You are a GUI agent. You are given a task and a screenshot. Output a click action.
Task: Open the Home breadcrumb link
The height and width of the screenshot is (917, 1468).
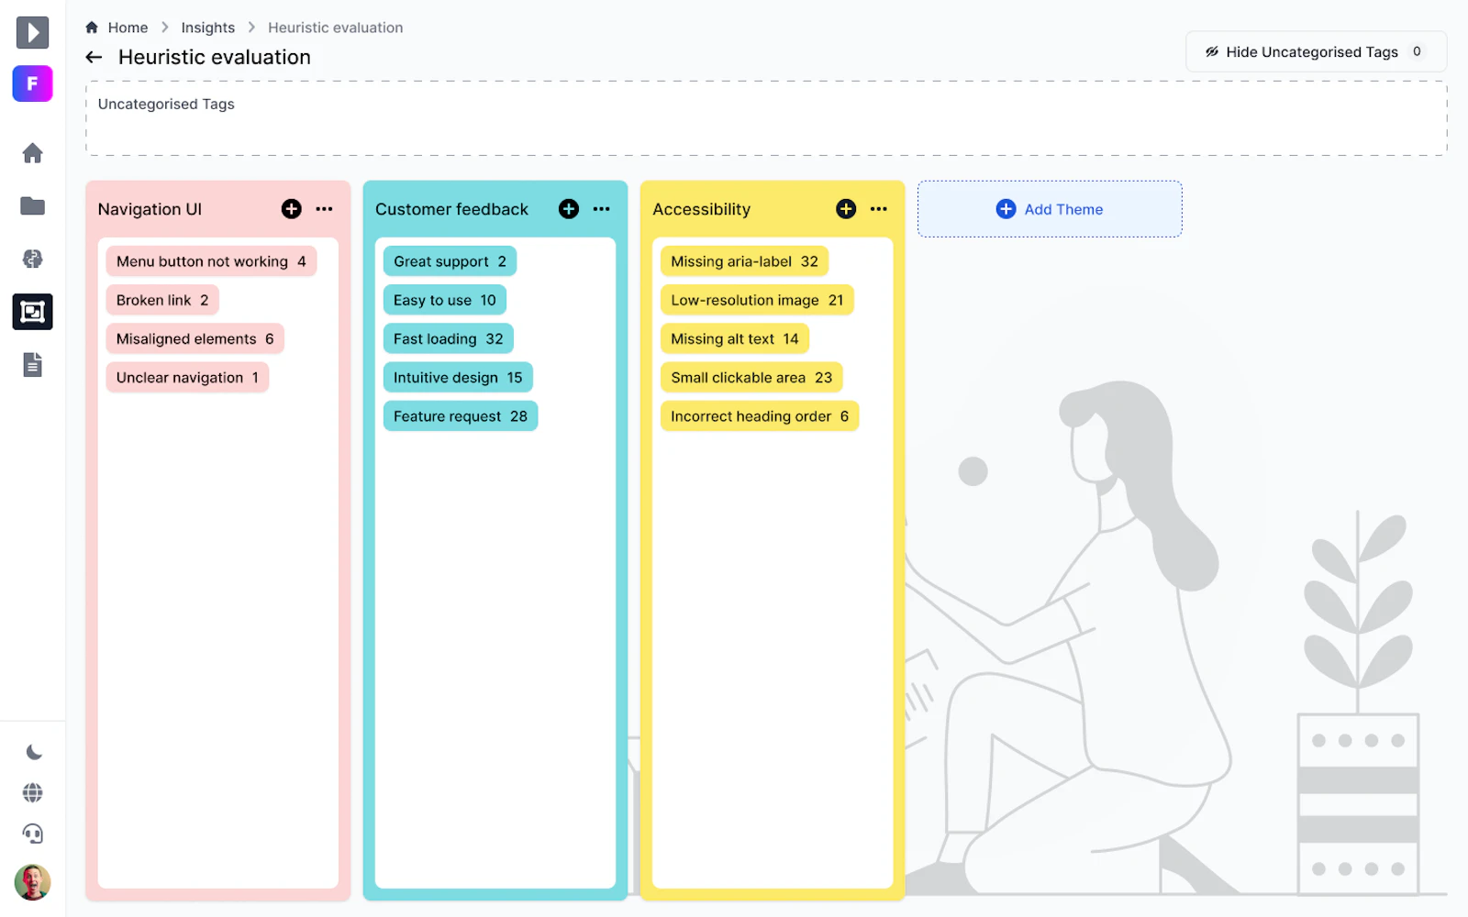click(x=128, y=28)
